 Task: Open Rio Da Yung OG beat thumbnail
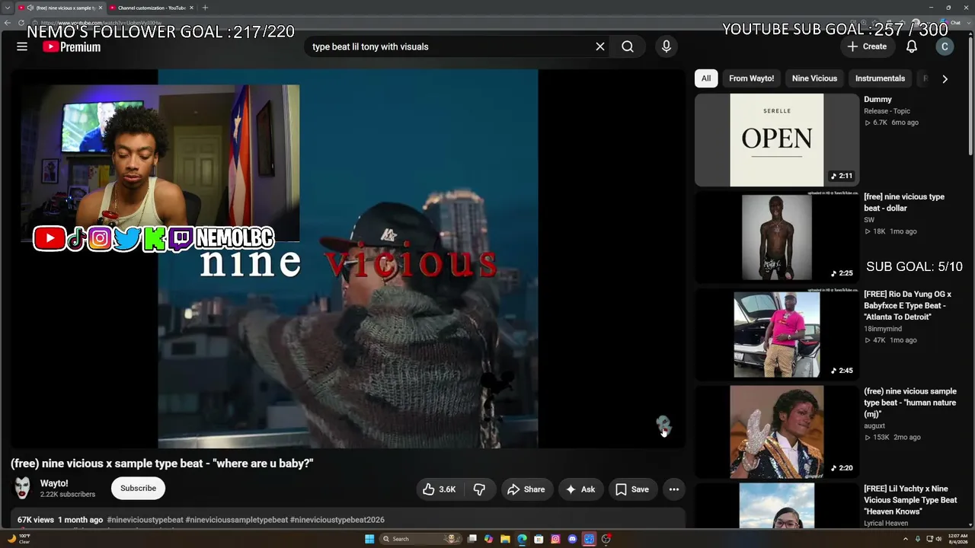click(x=777, y=334)
